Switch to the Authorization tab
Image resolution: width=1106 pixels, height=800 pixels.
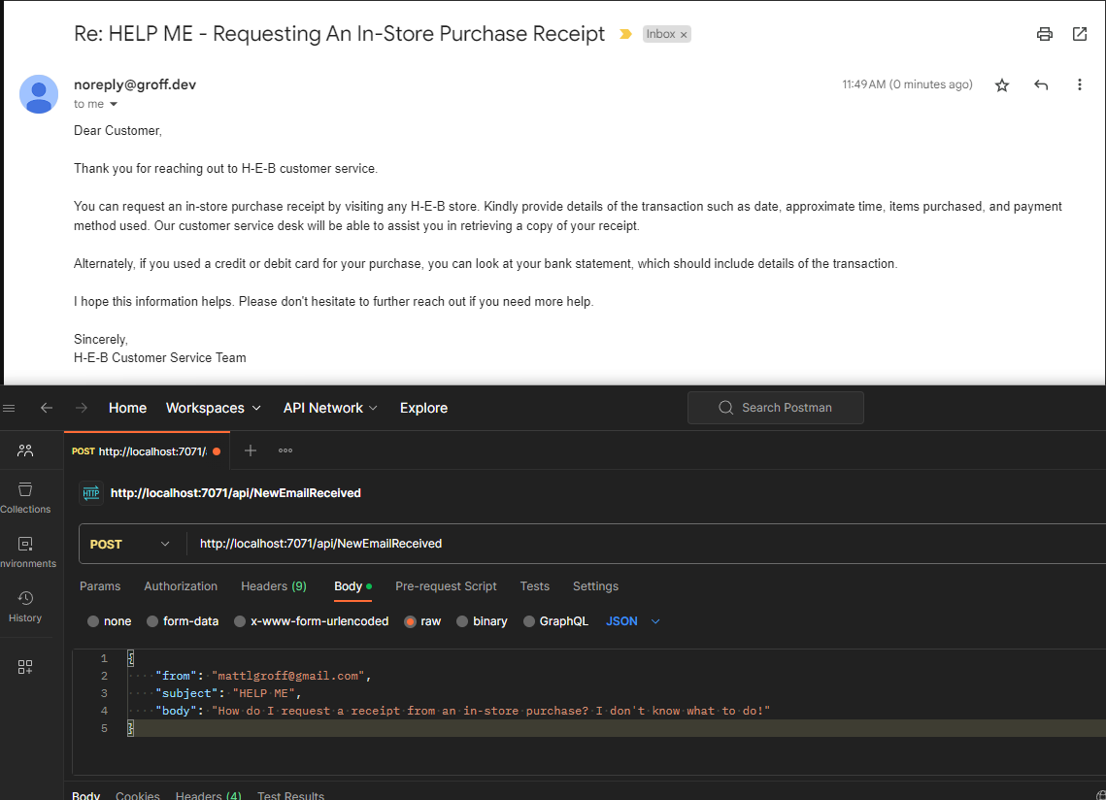click(x=181, y=586)
